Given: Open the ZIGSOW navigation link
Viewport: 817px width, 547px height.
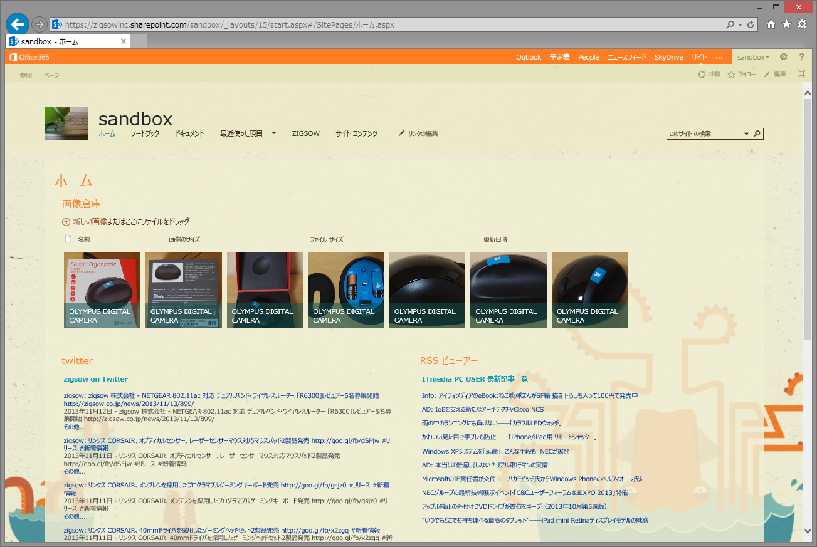Looking at the screenshot, I should click(306, 133).
